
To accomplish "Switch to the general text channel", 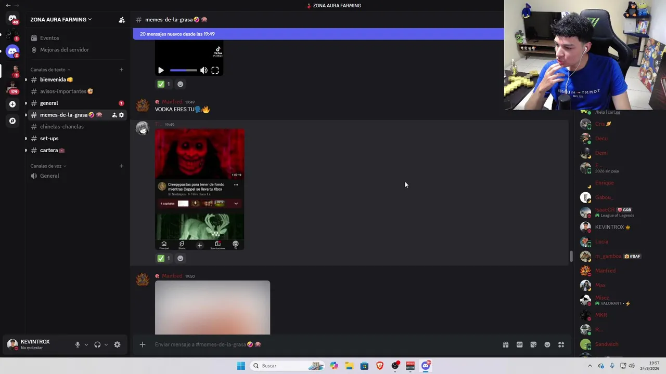I will point(77,103).
